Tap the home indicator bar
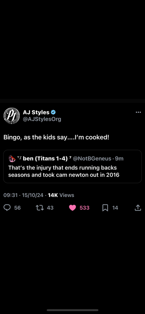The height and width of the screenshot is (314, 145). pos(72,310)
